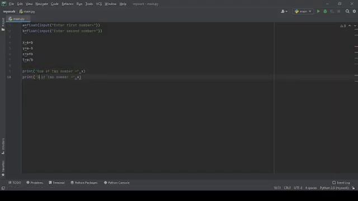This screenshot has width=358, height=201.
Task: Open the View menu
Action: pyautogui.click(x=29, y=4)
